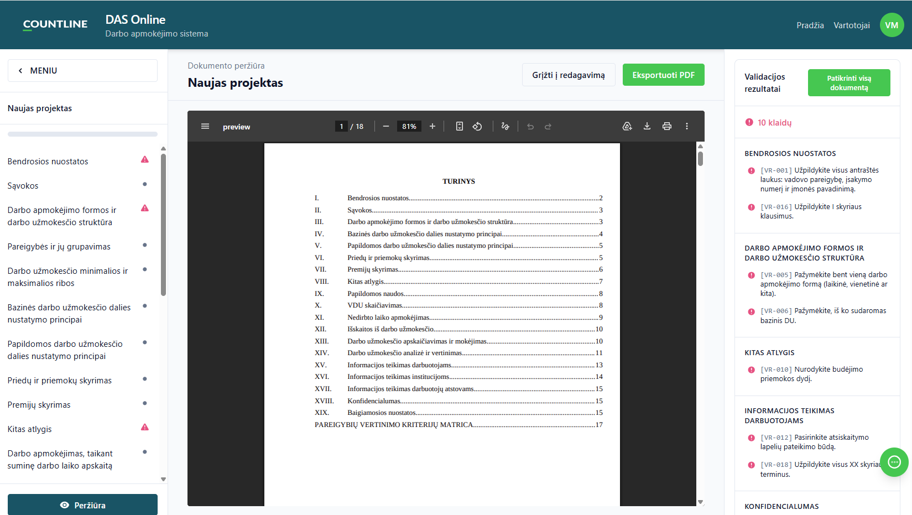Click the PDF scrollbar down arrow
Image resolution: width=912 pixels, height=515 pixels.
[x=700, y=502]
